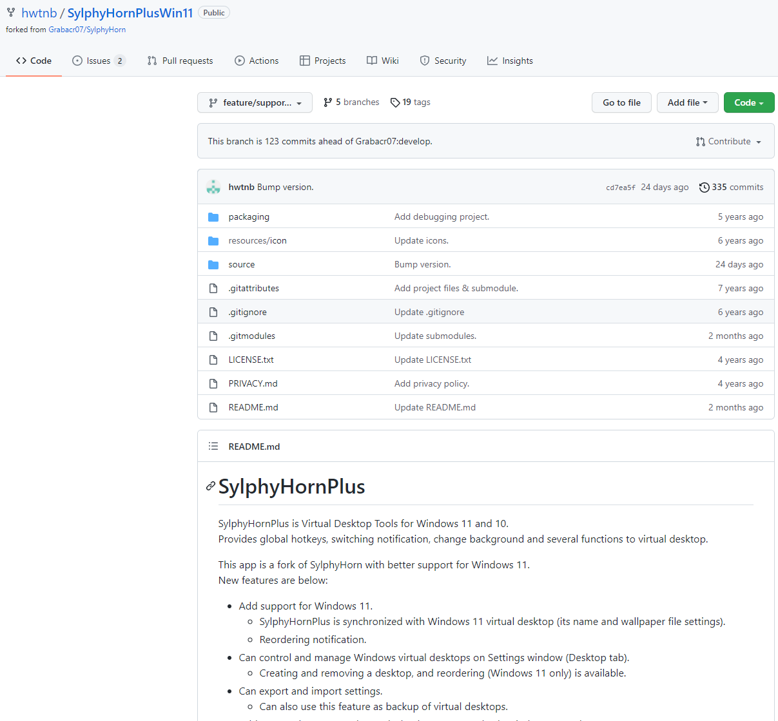Expand the Add file dropdown

[687, 102]
